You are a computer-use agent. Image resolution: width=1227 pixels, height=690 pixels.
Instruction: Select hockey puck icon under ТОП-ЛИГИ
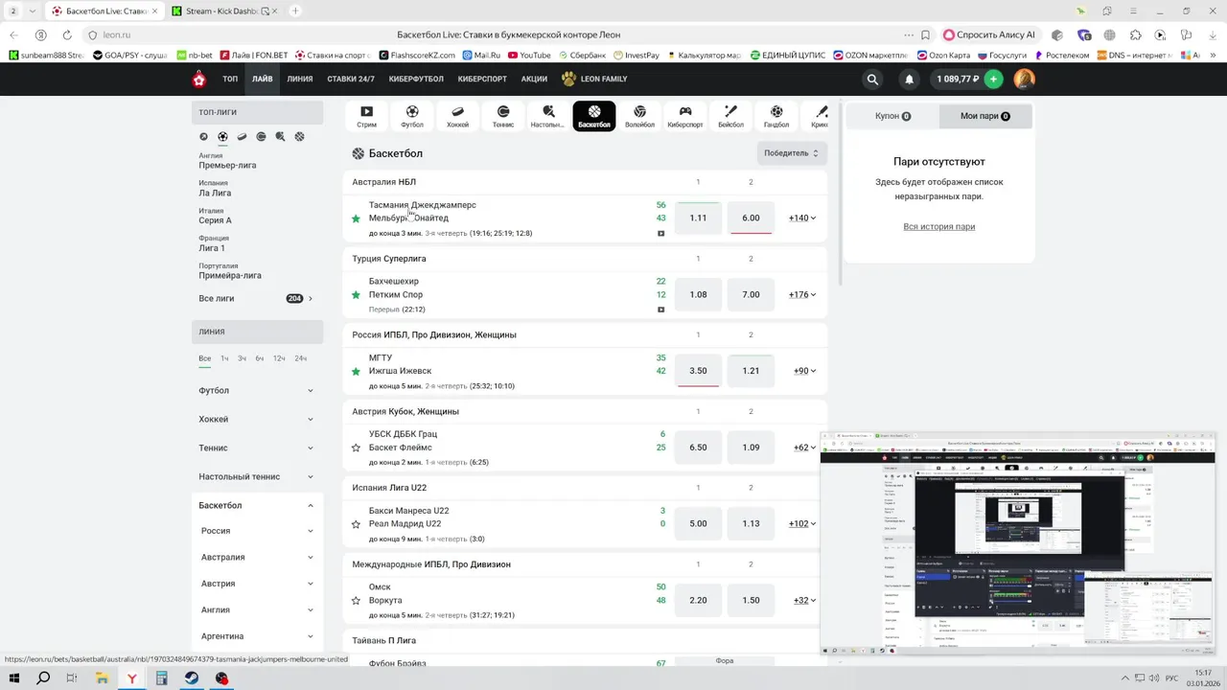tap(242, 137)
